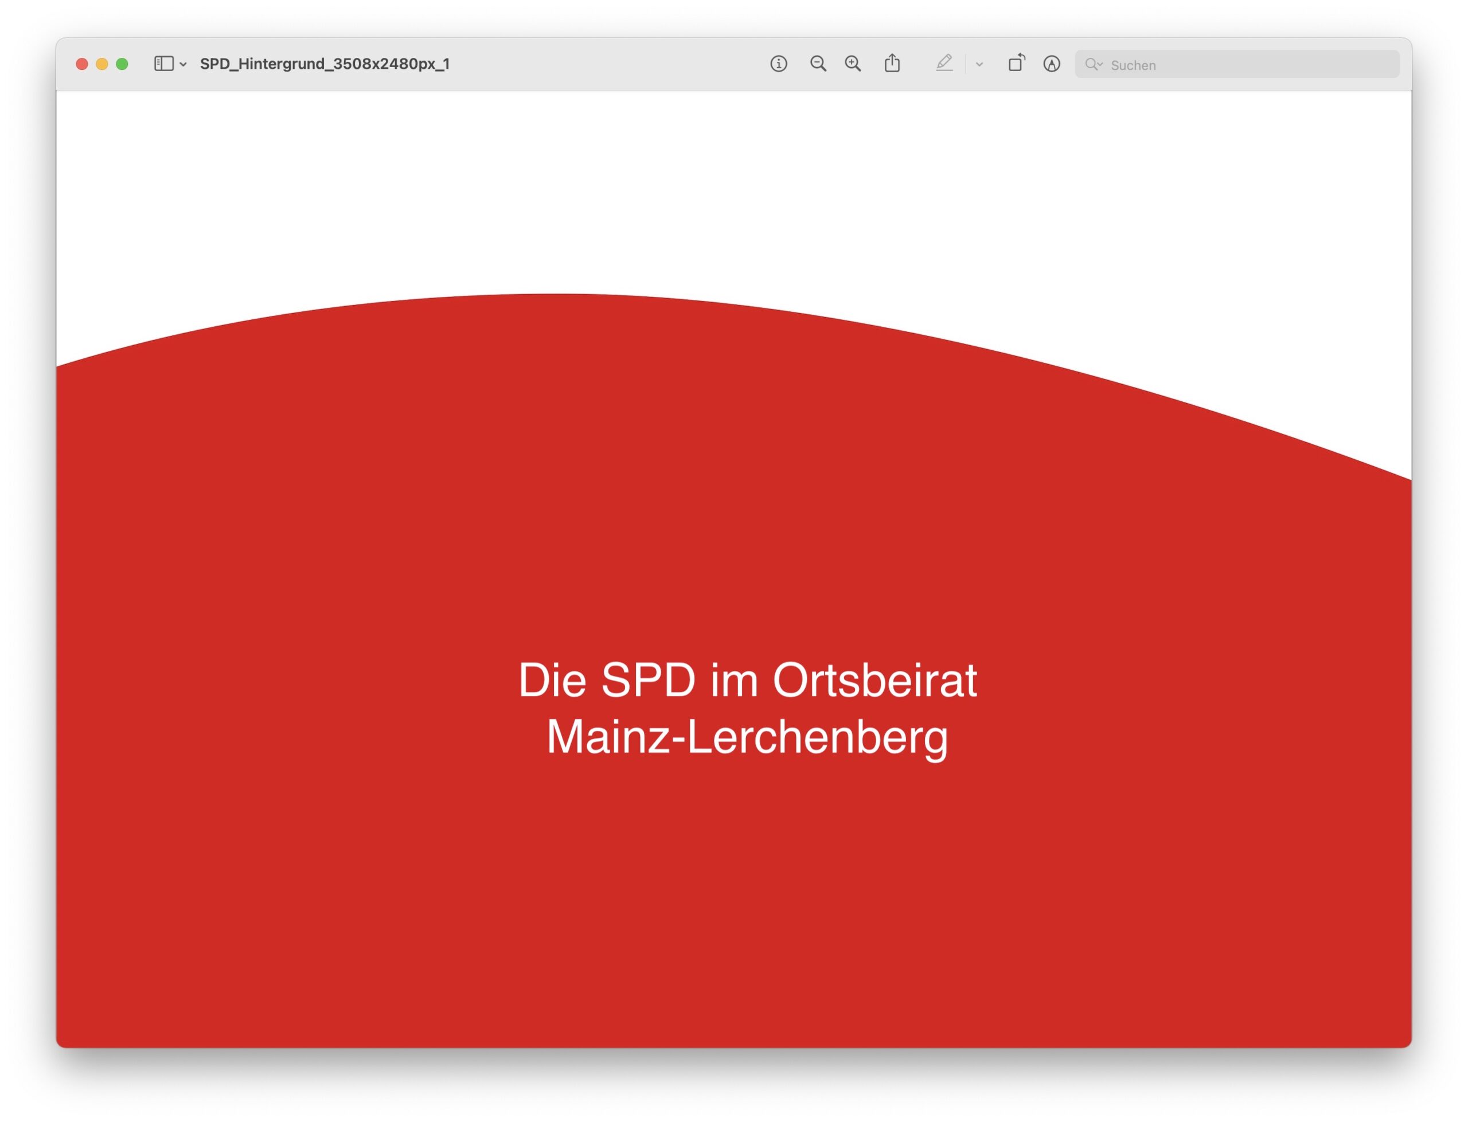
Task: Click the text 'Die SPD im Ortsbeirat'
Action: pos(747,681)
